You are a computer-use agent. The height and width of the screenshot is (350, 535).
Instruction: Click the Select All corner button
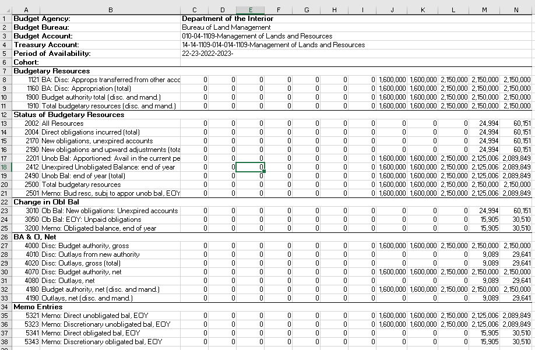tap(6, 10)
